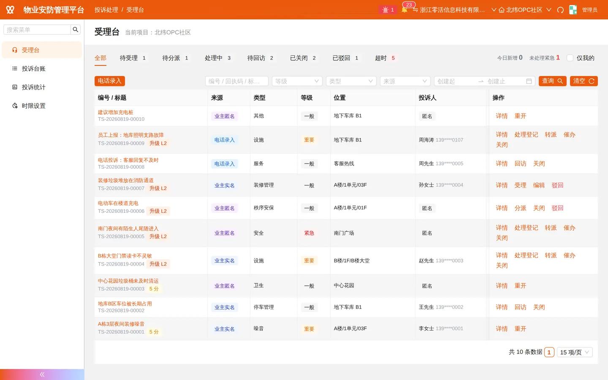
Task: Click the 创建起 start date field
Action: [455, 81]
